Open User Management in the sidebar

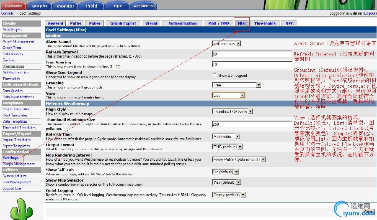tap(17, 182)
